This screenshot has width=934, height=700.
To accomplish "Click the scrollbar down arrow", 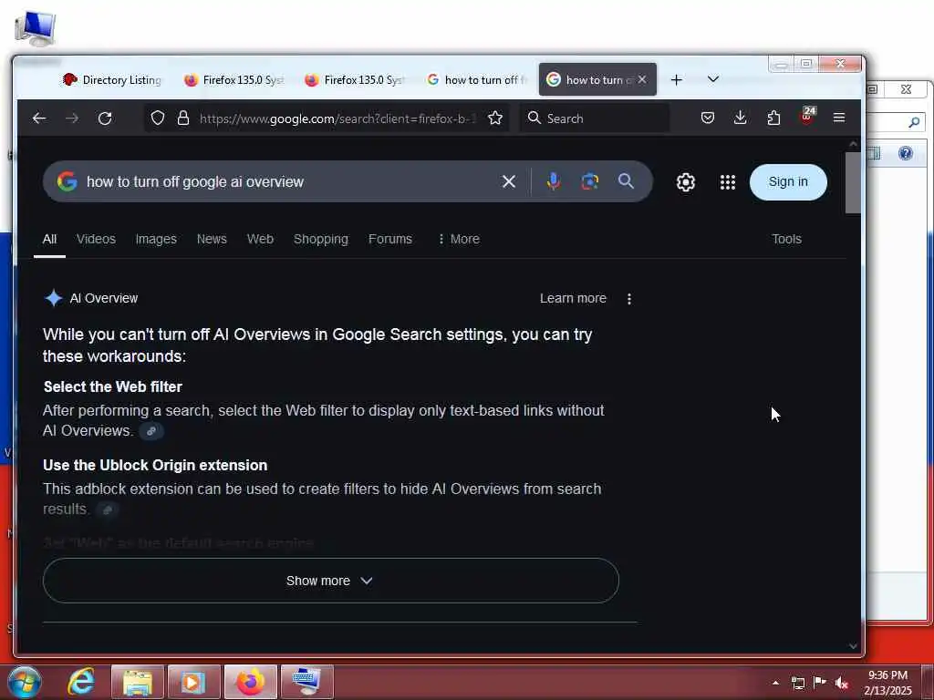I will pyautogui.click(x=853, y=646).
